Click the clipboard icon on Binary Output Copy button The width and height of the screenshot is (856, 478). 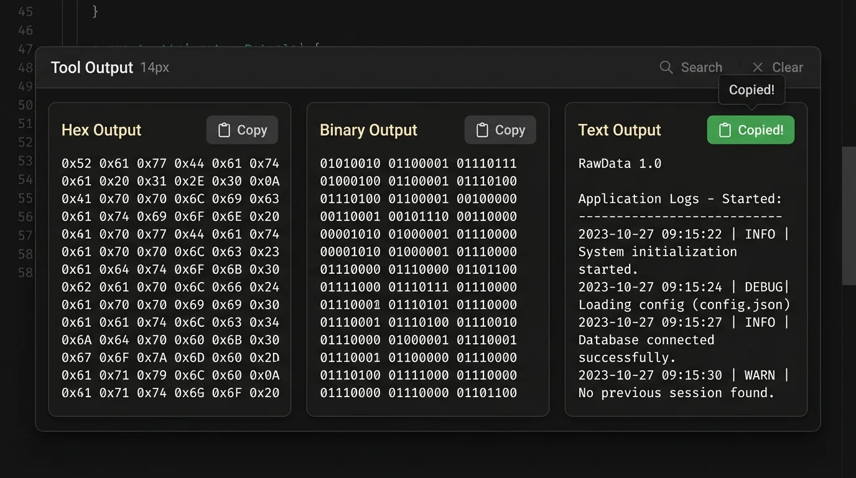[x=481, y=129]
